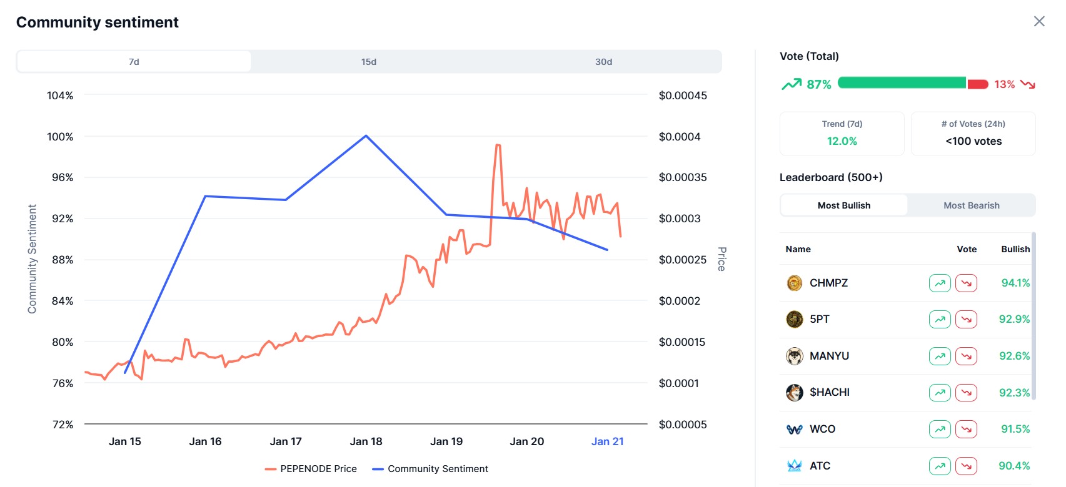Click the 90.4% bullish value for ATC
The image size is (1066, 487).
point(1014,466)
